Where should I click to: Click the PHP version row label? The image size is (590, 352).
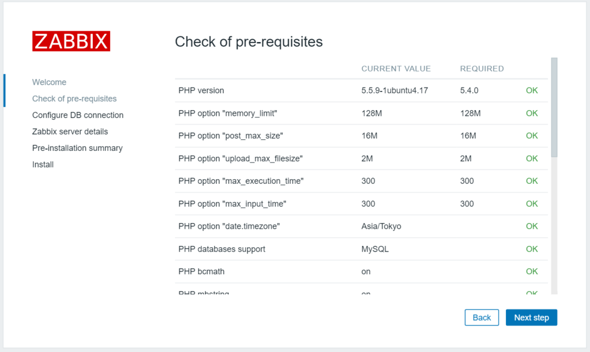click(201, 90)
